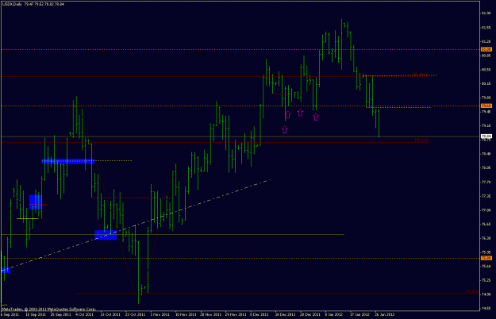
Task: Click the FE 100.0 Fibonacci label
Action: click(x=420, y=75)
